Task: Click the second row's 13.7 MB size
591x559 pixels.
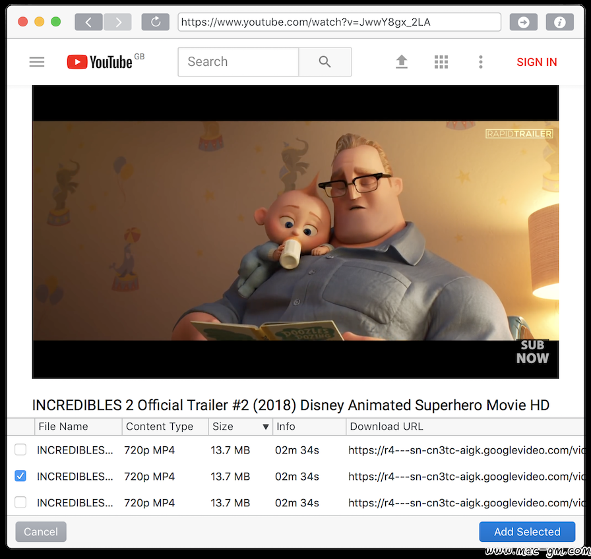Action: coord(230,477)
